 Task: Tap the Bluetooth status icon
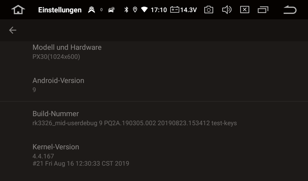pyautogui.click(x=126, y=10)
